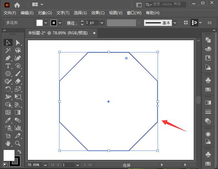The height and width of the screenshot is (169, 218).
Task: Open the 文字(T) menu
Action: point(63,13)
